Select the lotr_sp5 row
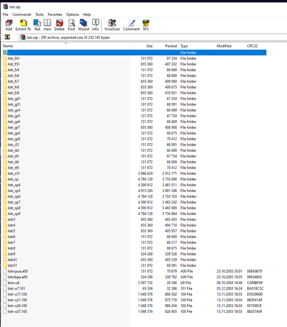 134,191
